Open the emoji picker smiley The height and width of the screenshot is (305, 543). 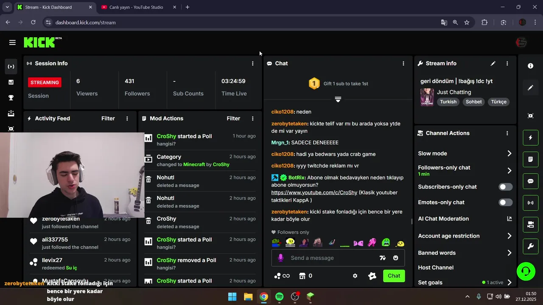point(396,258)
